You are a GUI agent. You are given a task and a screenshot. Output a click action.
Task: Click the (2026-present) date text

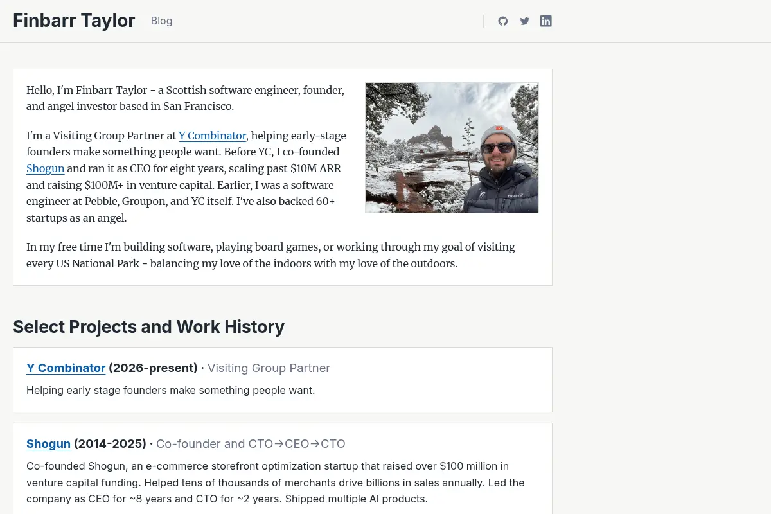tap(153, 368)
